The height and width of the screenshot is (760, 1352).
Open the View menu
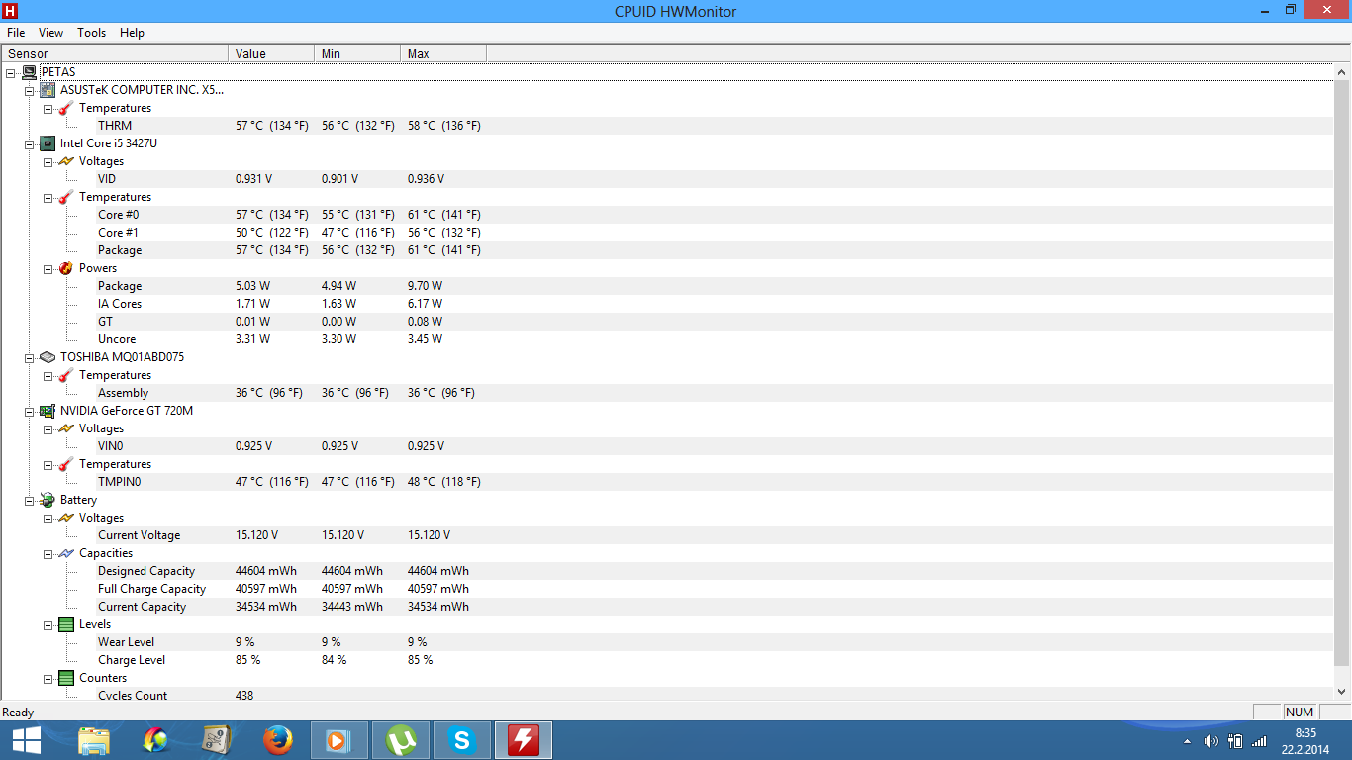coord(50,33)
